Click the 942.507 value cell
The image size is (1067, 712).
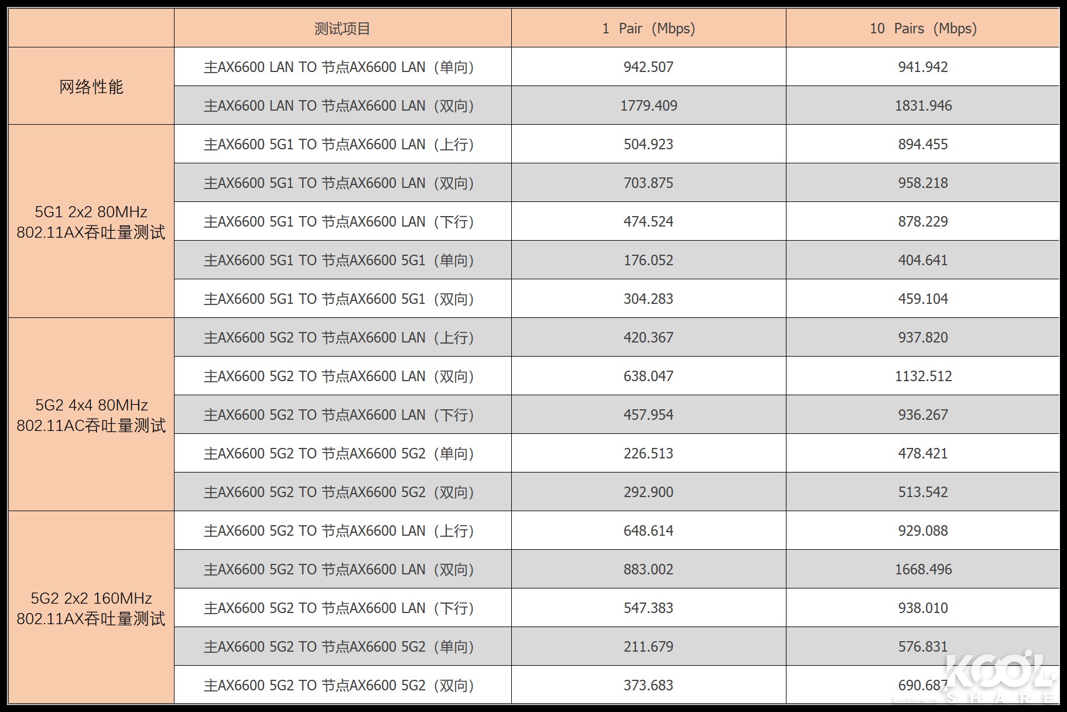tap(648, 67)
